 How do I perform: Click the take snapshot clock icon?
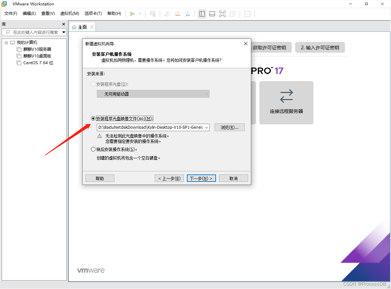[167, 14]
